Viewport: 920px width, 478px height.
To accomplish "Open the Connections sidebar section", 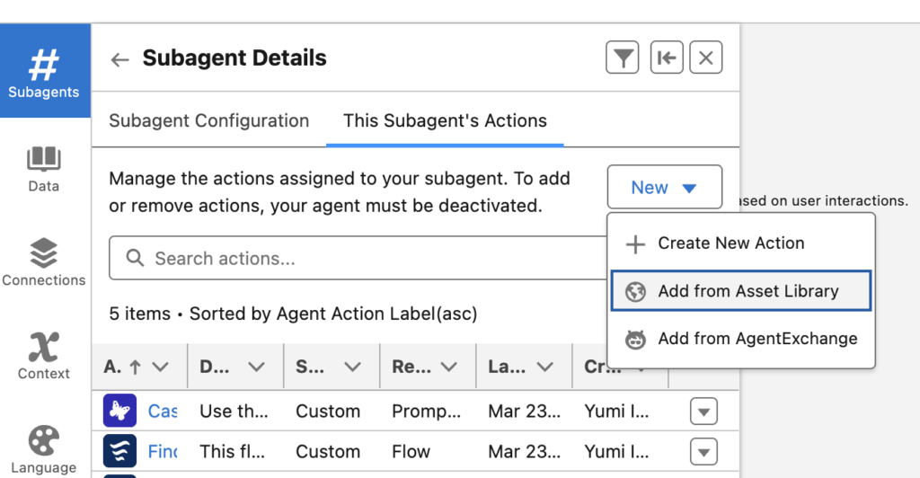I will point(44,262).
